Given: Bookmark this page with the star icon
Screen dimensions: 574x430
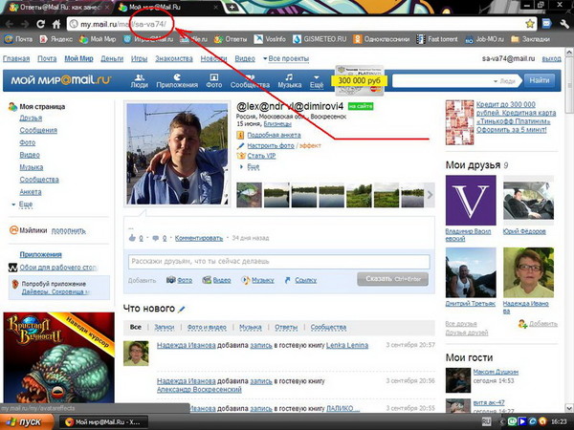Looking at the screenshot, I should pyautogui.click(x=530, y=24).
